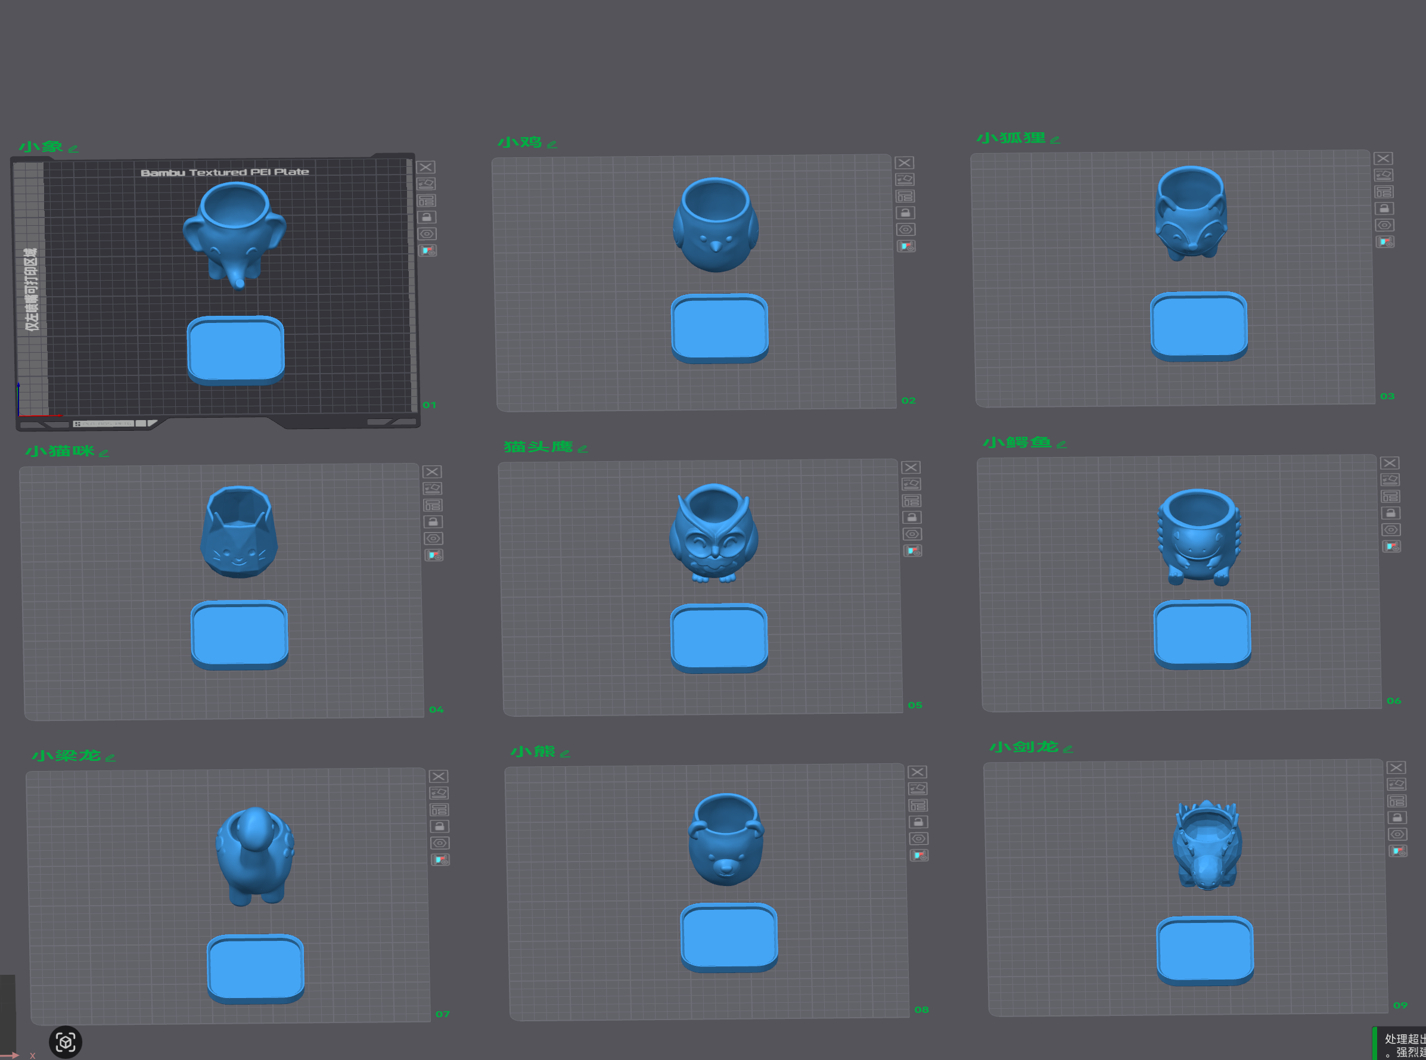Select the rectangular tray under the chick model

click(x=720, y=329)
